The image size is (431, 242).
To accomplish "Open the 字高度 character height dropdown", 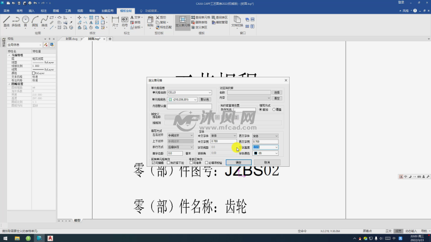I will 276,147.
